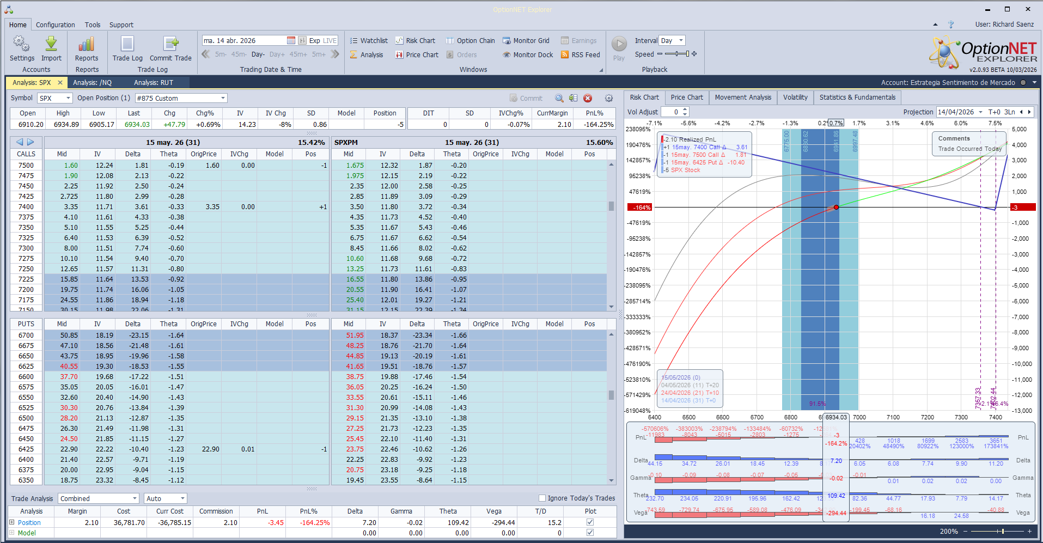Viewport: 1043px width, 543px height.
Task: Step trading time forward with double-right arrow
Action: point(335,54)
